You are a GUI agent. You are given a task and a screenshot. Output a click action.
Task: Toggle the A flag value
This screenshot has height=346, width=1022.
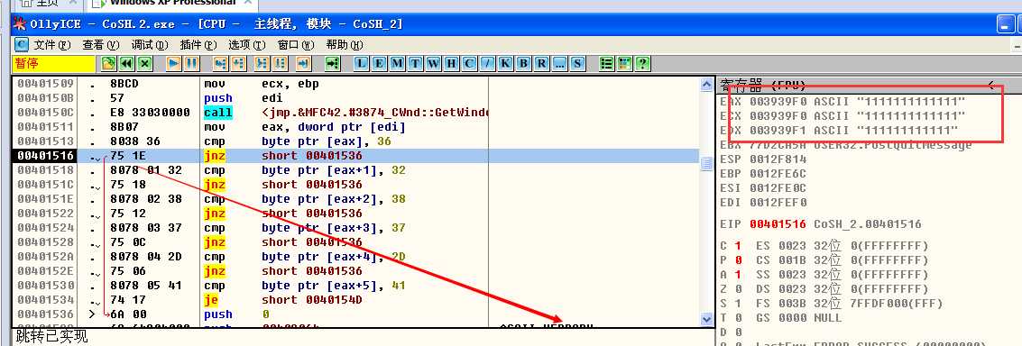click(x=738, y=275)
